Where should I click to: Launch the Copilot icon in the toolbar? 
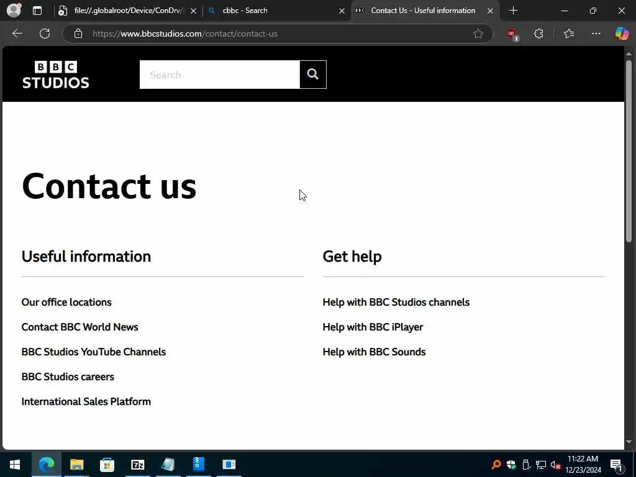tap(622, 34)
